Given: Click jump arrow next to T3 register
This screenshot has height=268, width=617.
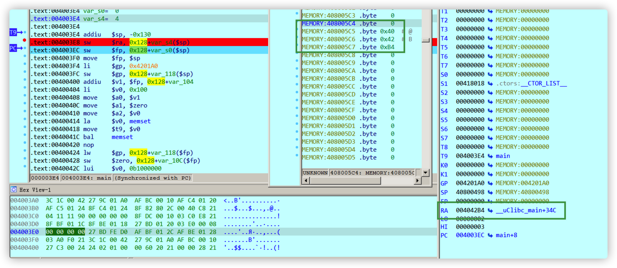Looking at the screenshot, I should (490, 29).
